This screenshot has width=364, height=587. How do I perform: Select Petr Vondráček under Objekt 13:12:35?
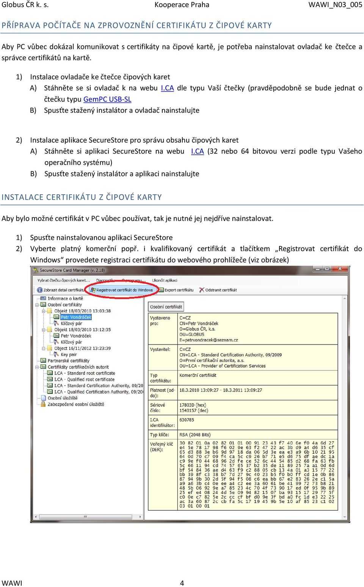click(76, 336)
